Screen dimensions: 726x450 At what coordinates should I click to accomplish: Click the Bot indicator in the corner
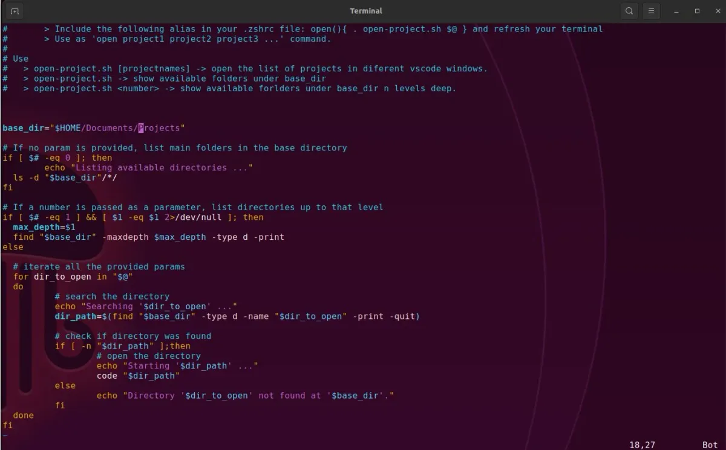(710, 445)
